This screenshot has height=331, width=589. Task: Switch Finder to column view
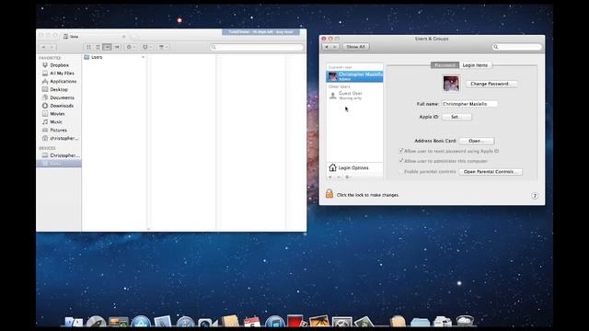[107, 47]
